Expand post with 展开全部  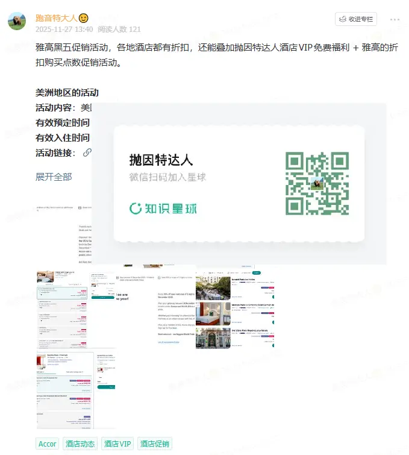pyautogui.click(x=54, y=177)
